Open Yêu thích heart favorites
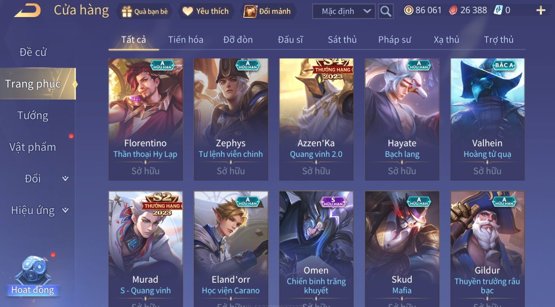 tap(188, 11)
